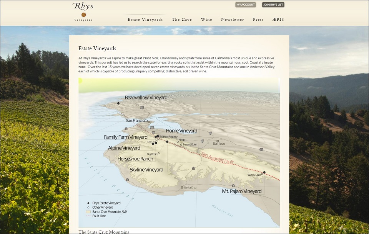Go to the Wine menu
This screenshot has height=234, width=369.
click(206, 20)
